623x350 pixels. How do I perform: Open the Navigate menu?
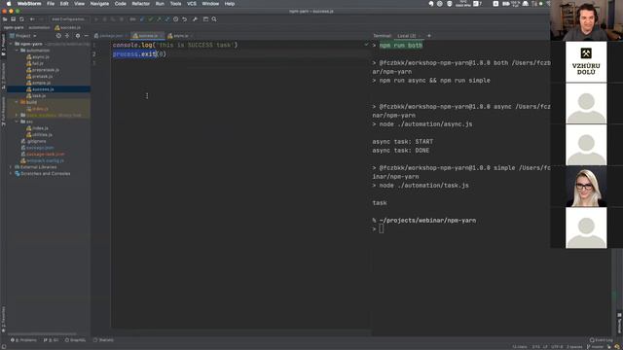coord(99,4)
